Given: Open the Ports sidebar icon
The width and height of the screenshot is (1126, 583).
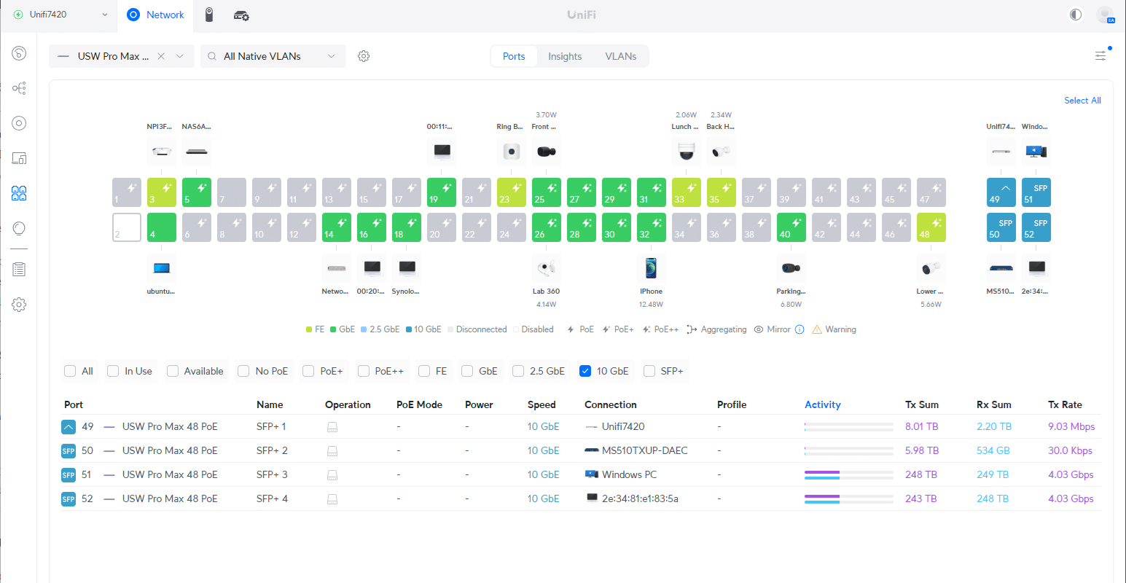Looking at the screenshot, I should click(20, 193).
